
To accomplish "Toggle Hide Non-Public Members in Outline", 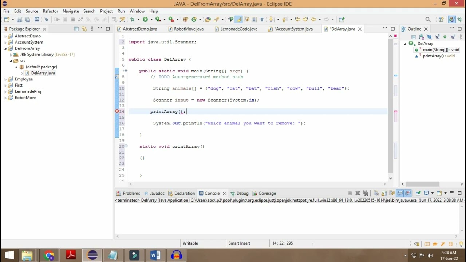I will pyautogui.click(x=445, y=37).
